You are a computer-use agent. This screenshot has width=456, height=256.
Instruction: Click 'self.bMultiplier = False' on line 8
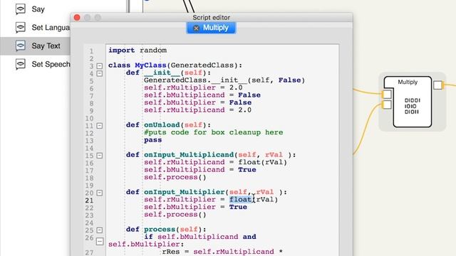coord(198,102)
